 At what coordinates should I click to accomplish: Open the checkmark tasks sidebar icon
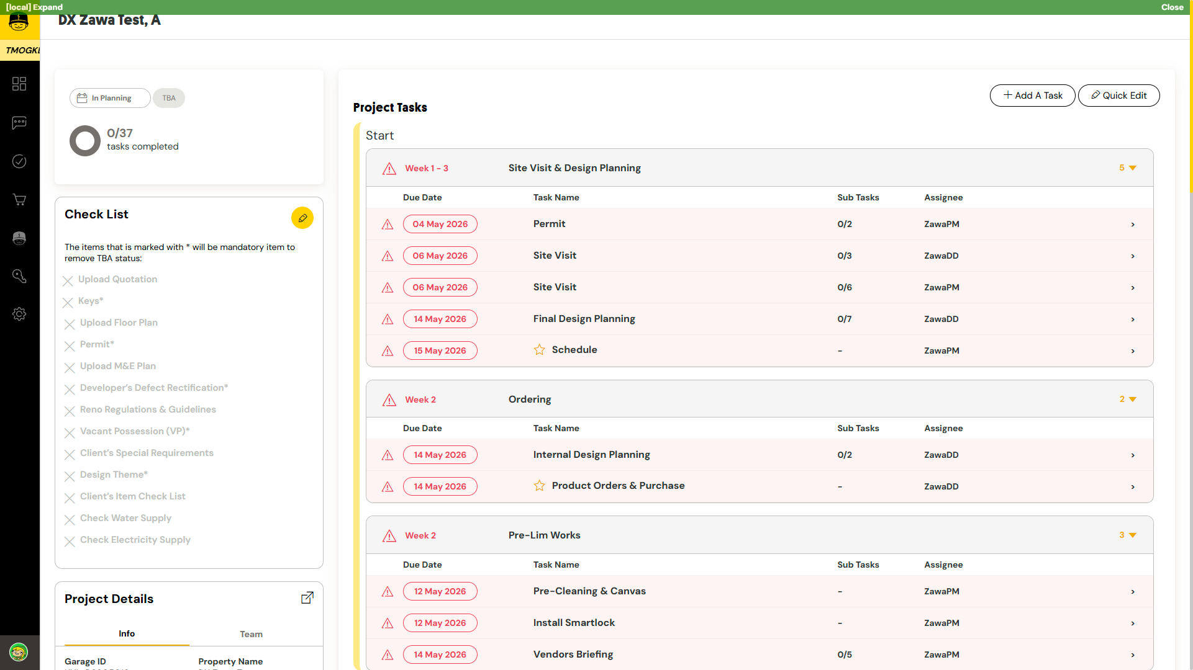(19, 161)
